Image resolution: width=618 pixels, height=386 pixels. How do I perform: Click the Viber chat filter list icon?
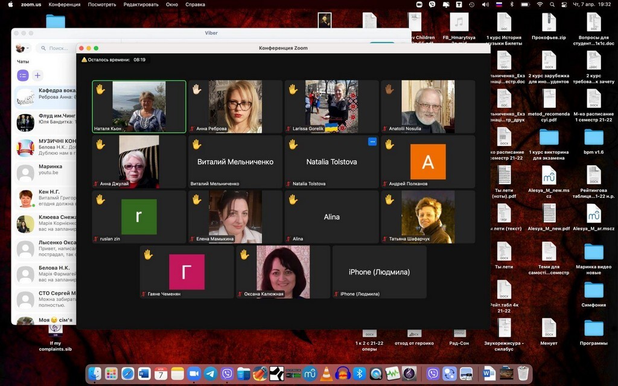(x=22, y=75)
